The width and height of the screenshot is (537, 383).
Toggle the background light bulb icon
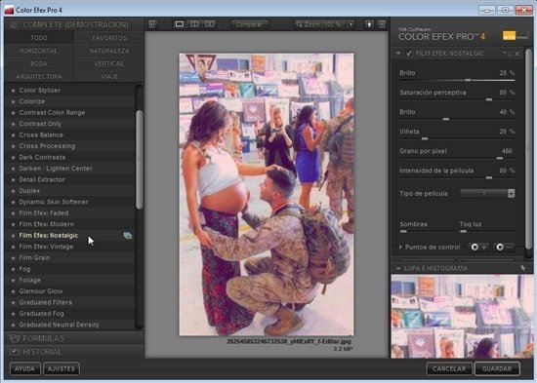(369, 24)
